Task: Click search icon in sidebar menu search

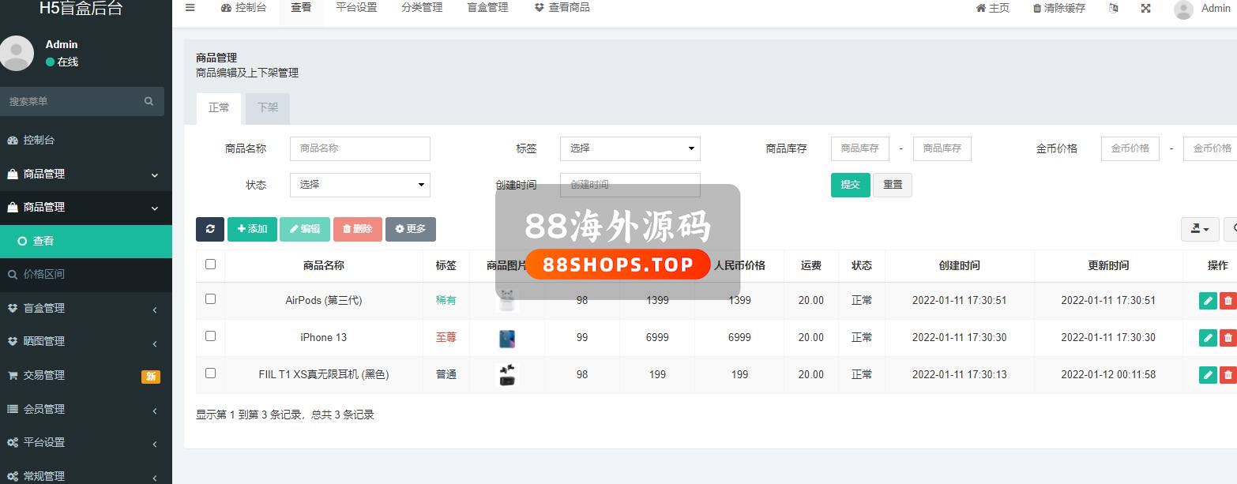Action: point(149,102)
